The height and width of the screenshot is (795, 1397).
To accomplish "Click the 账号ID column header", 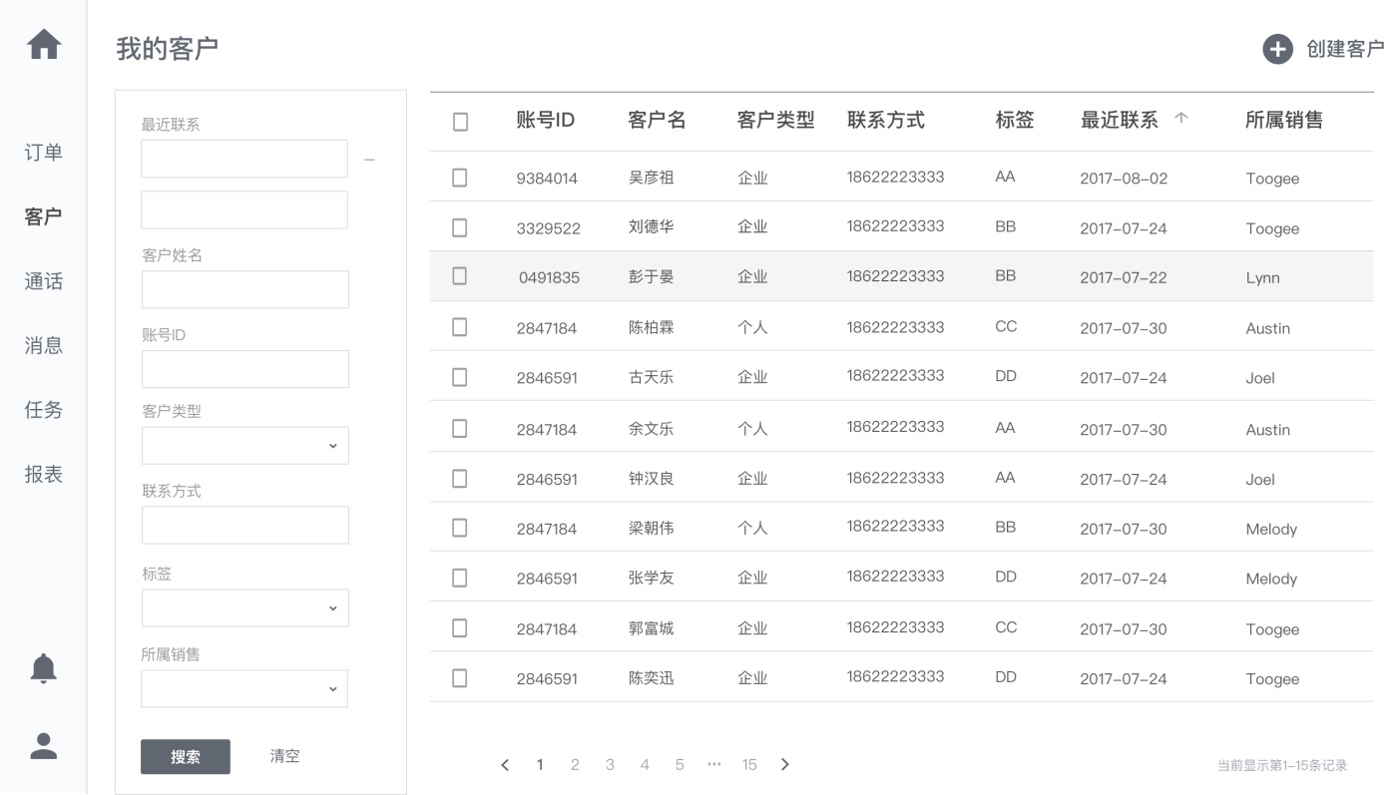I will [546, 121].
